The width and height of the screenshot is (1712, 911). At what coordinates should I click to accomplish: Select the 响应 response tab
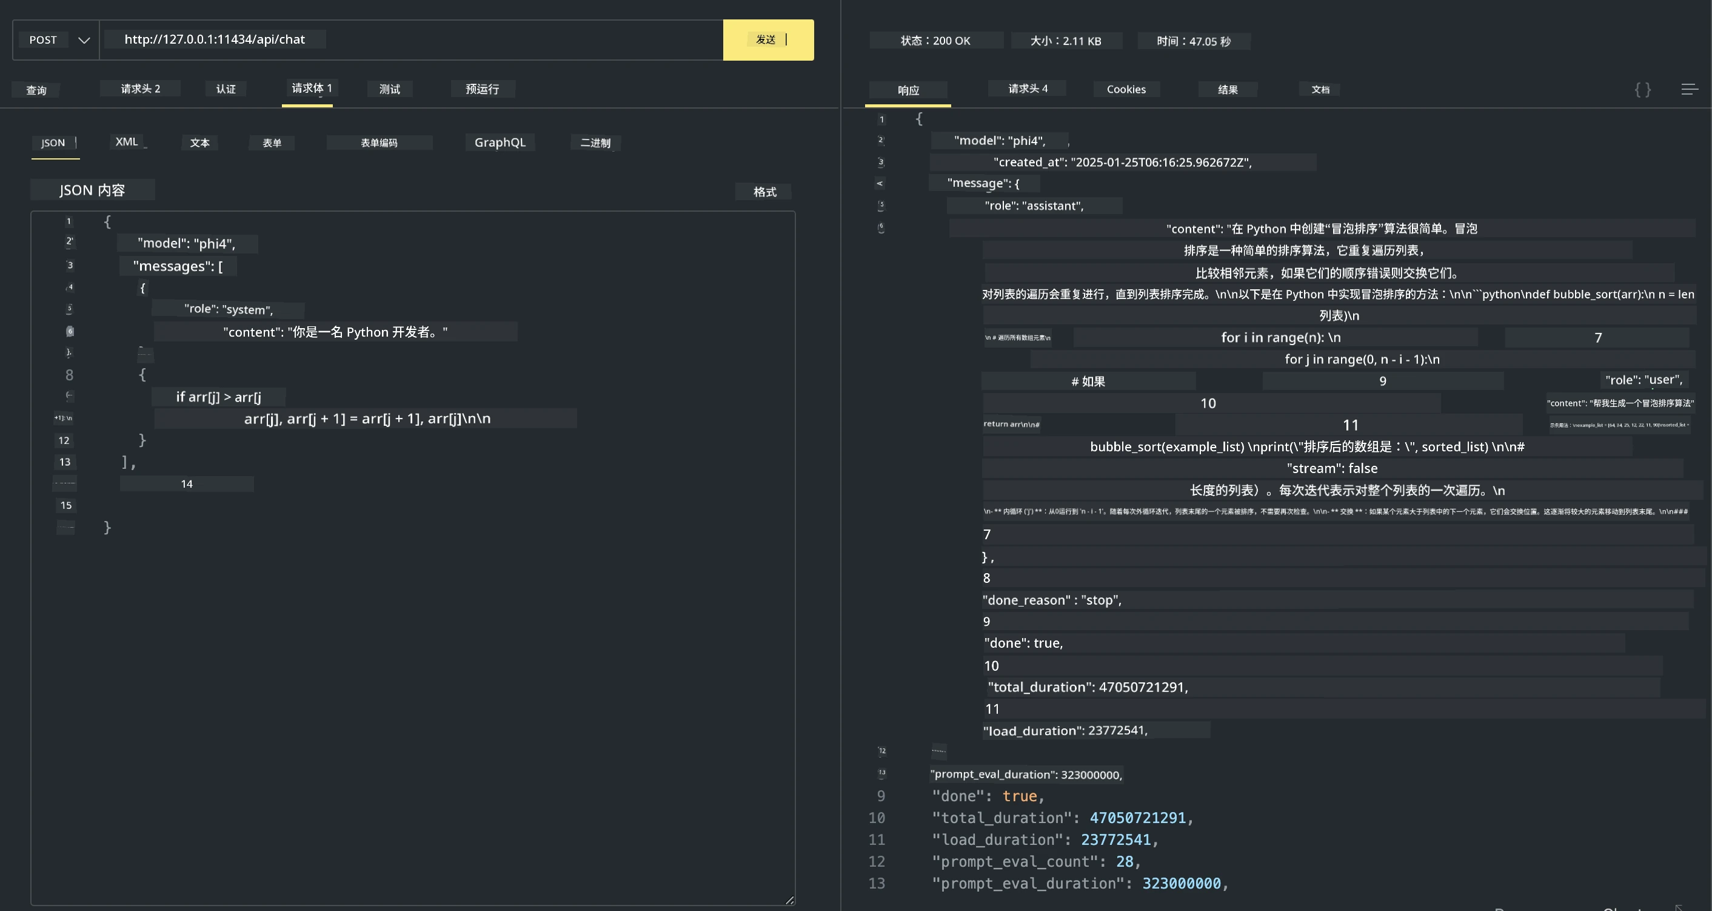(x=909, y=90)
